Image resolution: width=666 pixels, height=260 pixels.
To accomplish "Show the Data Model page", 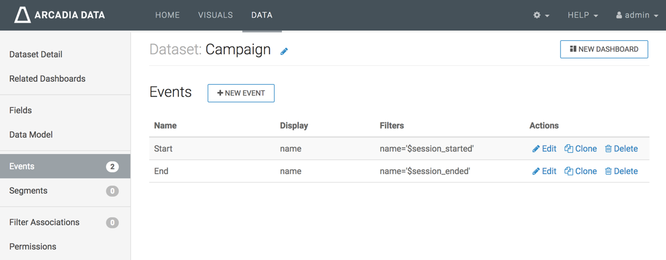I will pos(31,135).
